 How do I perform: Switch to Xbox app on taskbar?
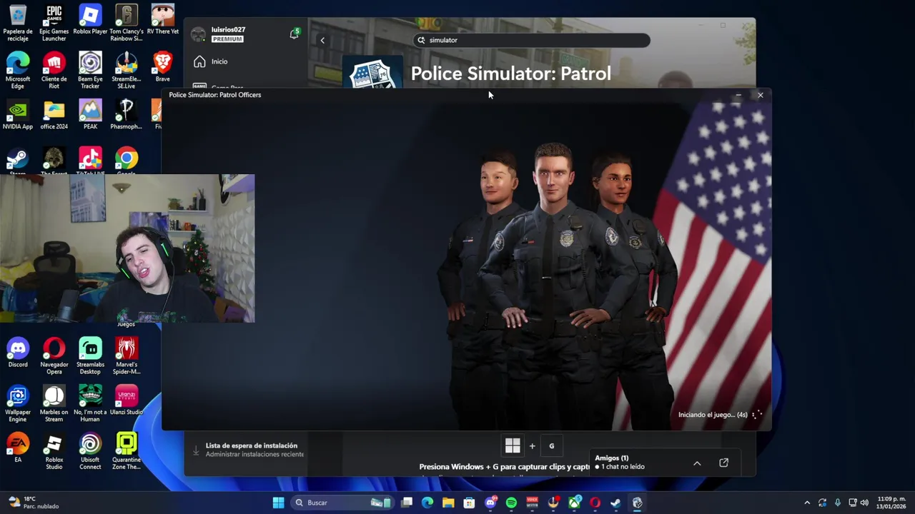(x=574, y=503)
